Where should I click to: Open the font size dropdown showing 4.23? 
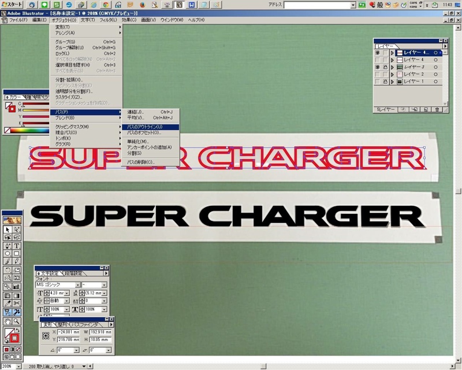pos(67,293)
